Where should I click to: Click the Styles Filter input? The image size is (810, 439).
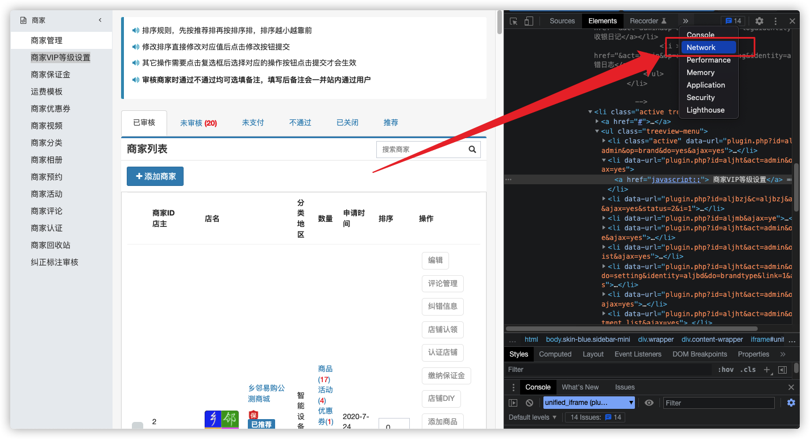[608, 370]
